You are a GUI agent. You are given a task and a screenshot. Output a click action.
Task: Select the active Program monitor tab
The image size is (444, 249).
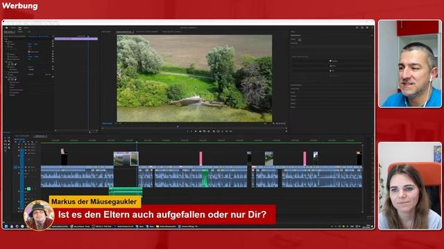pos(125,32)
